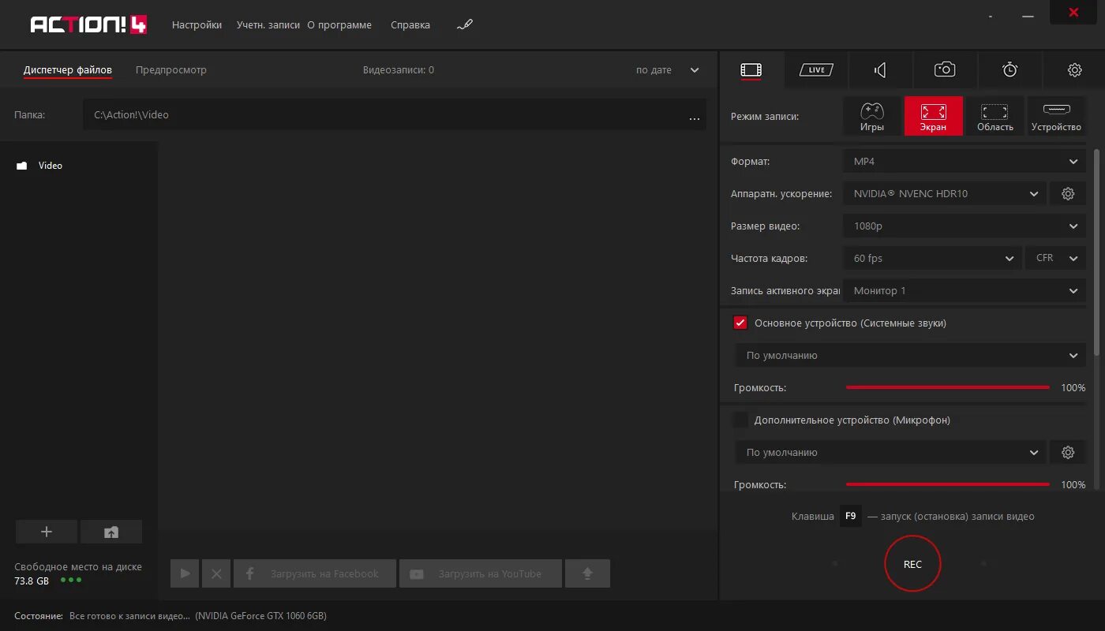Select Устройство device recording mode
Viewport: 1105px width, 631px height.
point(1056,116)
